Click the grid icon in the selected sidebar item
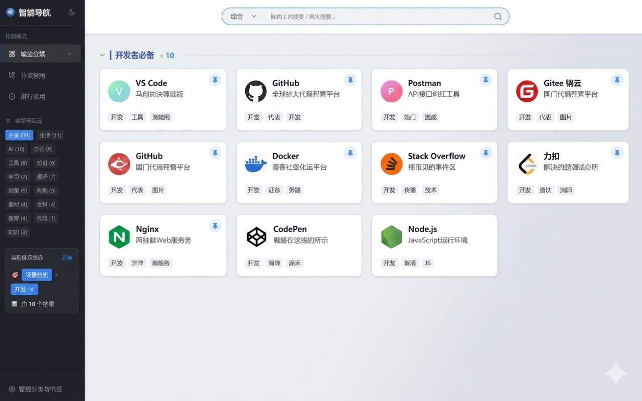 [12, 54]
